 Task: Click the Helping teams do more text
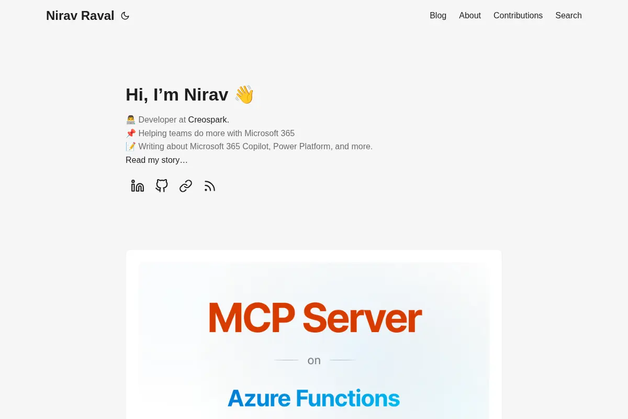(x=210, y=133)
